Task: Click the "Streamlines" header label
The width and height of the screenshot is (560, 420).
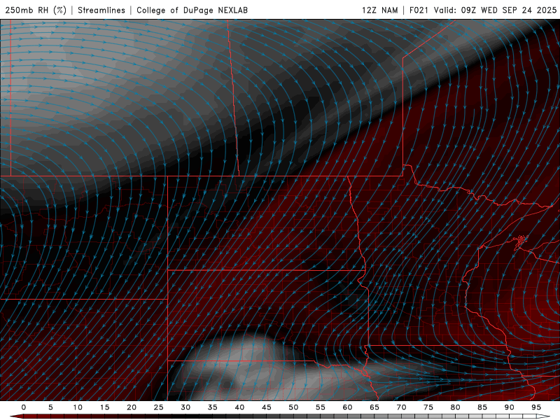Action: coord(101,10)
